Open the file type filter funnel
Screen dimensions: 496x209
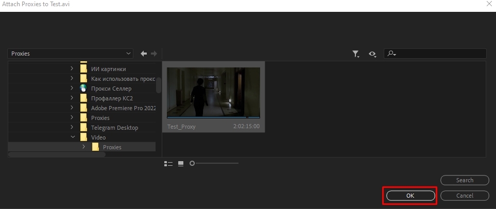(x=356, y=54)
